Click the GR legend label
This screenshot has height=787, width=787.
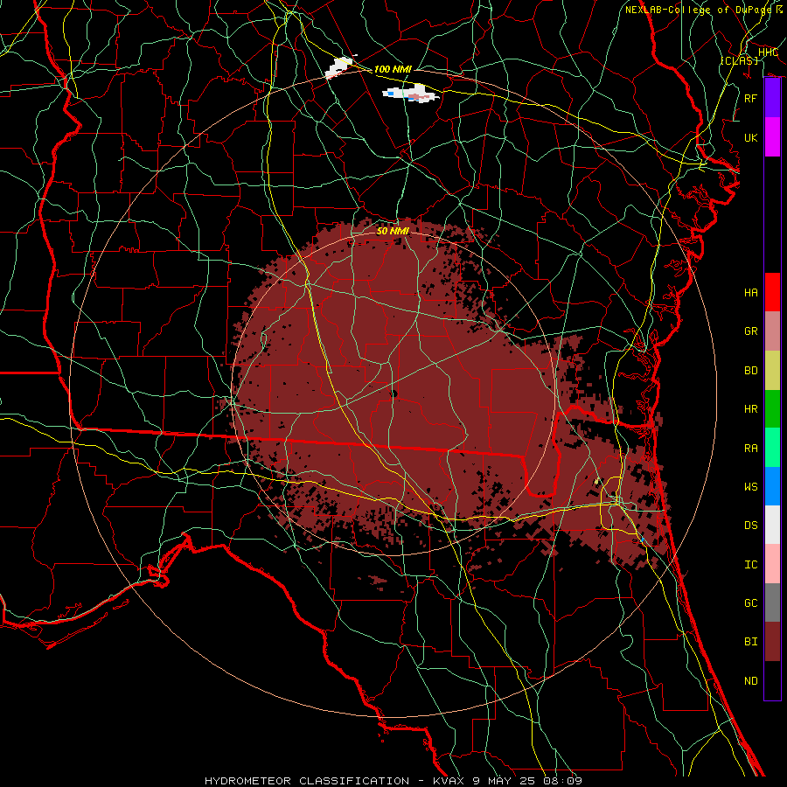(751, 331)
